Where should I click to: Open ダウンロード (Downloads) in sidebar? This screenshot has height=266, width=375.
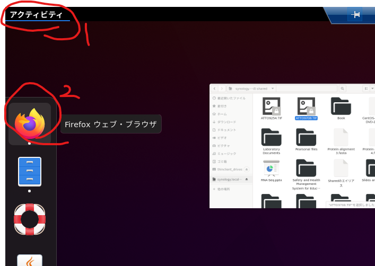tap(231, 122)
